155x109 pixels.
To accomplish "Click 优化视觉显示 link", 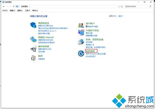I will (91, 56).
